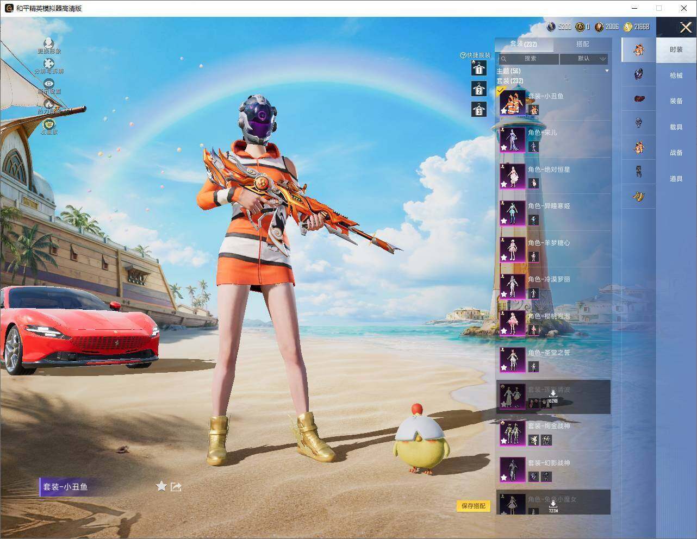Select quick outfit hanger slot 1

(x=478, y=68)
